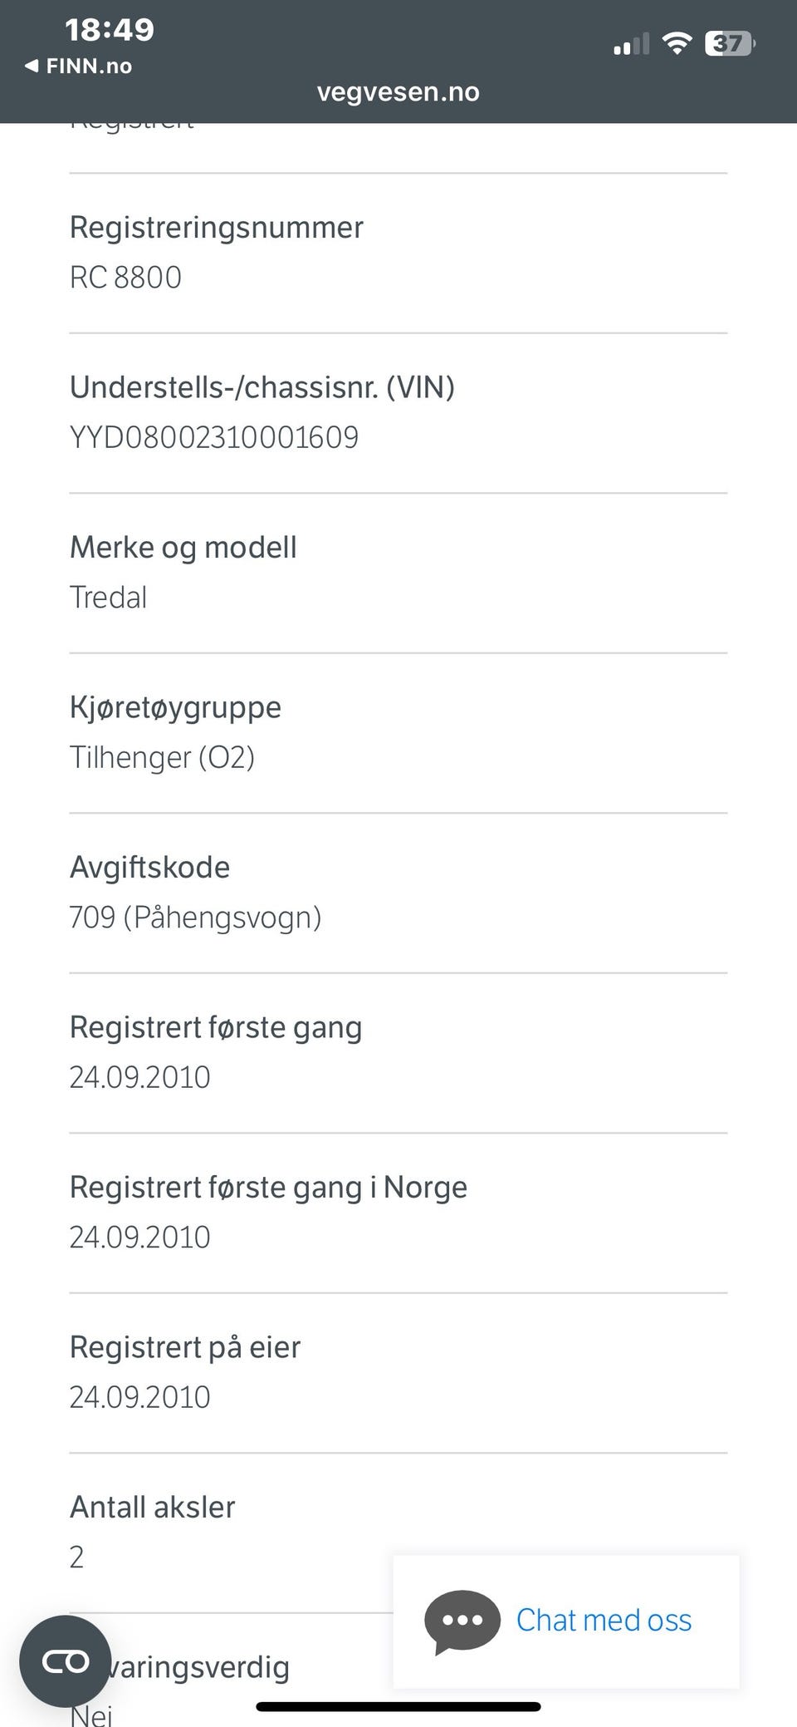Tap the Understells-/chassisnr. (VIN) heading
The image size is (797, 1727).
[x=262, y=387]
